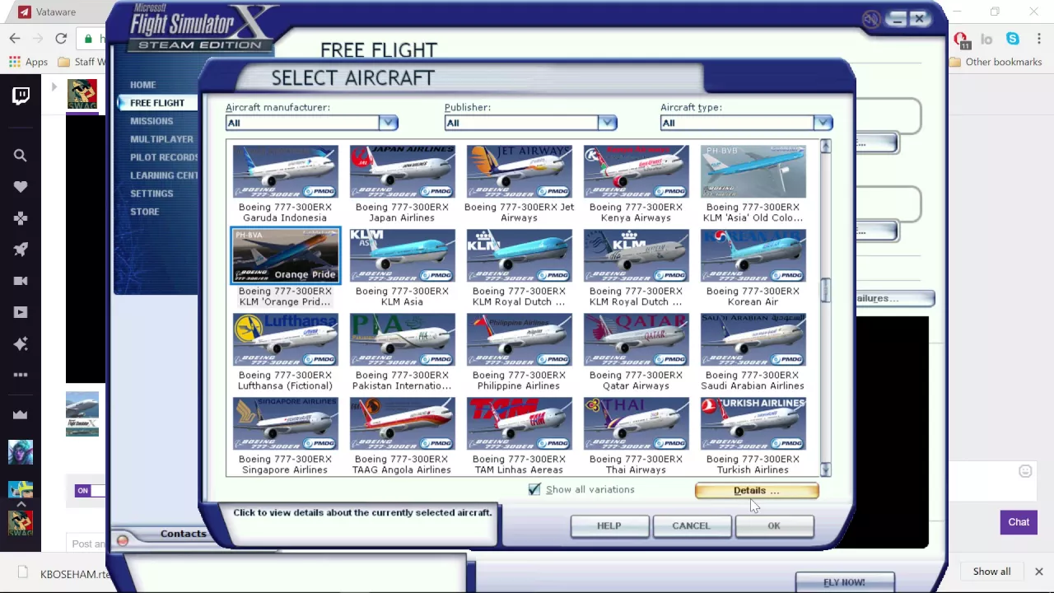
Task: Select Garuda Indonesia 777-300ERX aircraft thumbnail
Action: (285, 172)
